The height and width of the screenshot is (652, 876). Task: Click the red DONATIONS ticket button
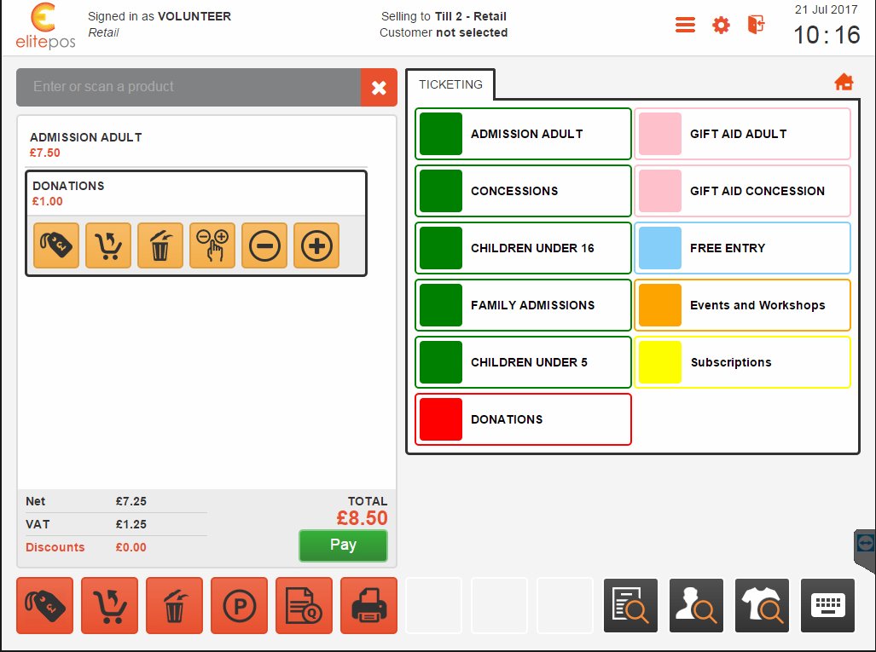[x=523, y=419]
